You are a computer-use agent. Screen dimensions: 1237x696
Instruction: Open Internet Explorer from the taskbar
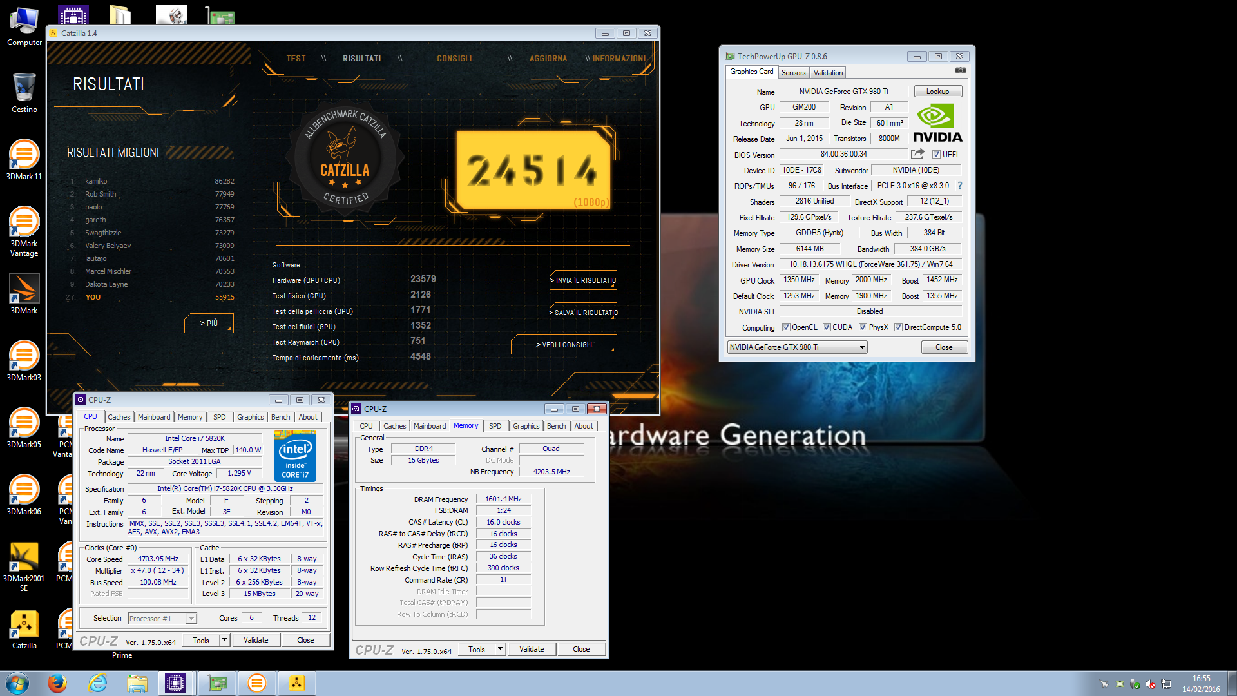97,683
